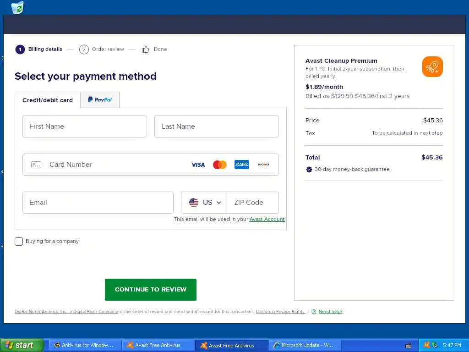Image resolution: width=469 pixels, height=352 pixels.
Task: Click the thumbs-up Done step icon
Action: (x=145, y=49)
